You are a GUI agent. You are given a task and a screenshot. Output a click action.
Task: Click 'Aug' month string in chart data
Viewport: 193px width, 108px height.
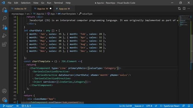coord(83,44)
